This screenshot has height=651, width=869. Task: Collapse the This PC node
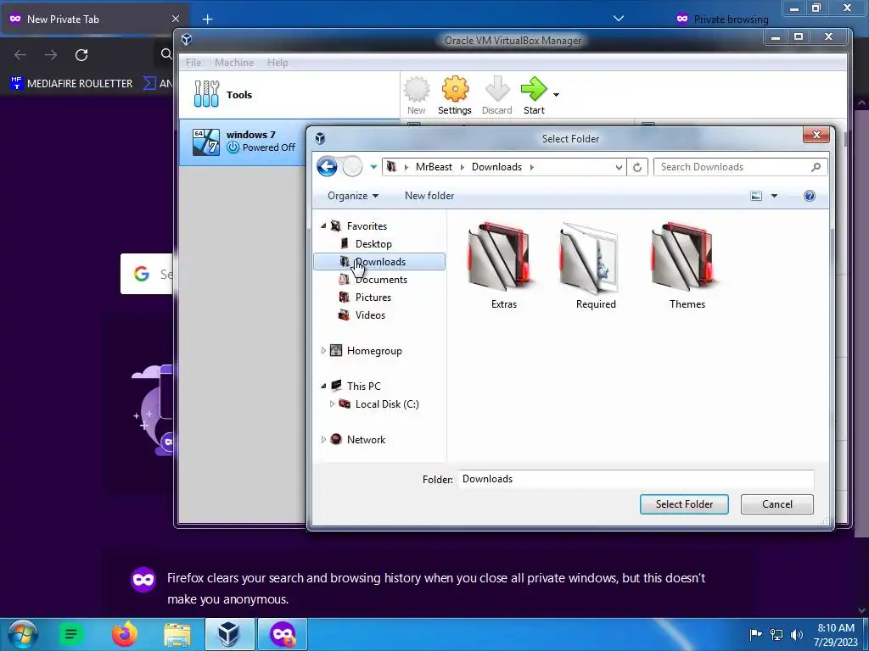click(323, 387)
